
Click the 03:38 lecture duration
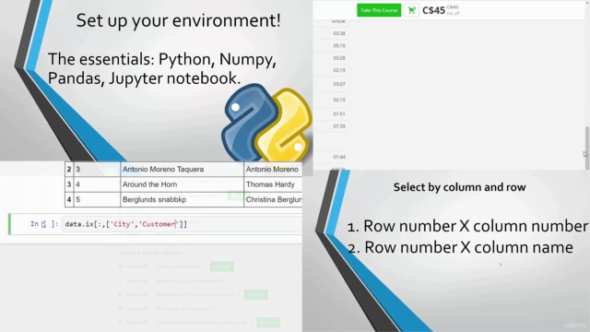click(339, 33)
